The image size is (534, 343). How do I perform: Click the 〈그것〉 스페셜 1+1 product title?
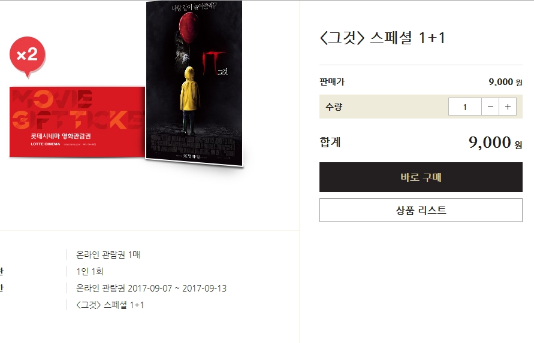[x=382, y=38]
